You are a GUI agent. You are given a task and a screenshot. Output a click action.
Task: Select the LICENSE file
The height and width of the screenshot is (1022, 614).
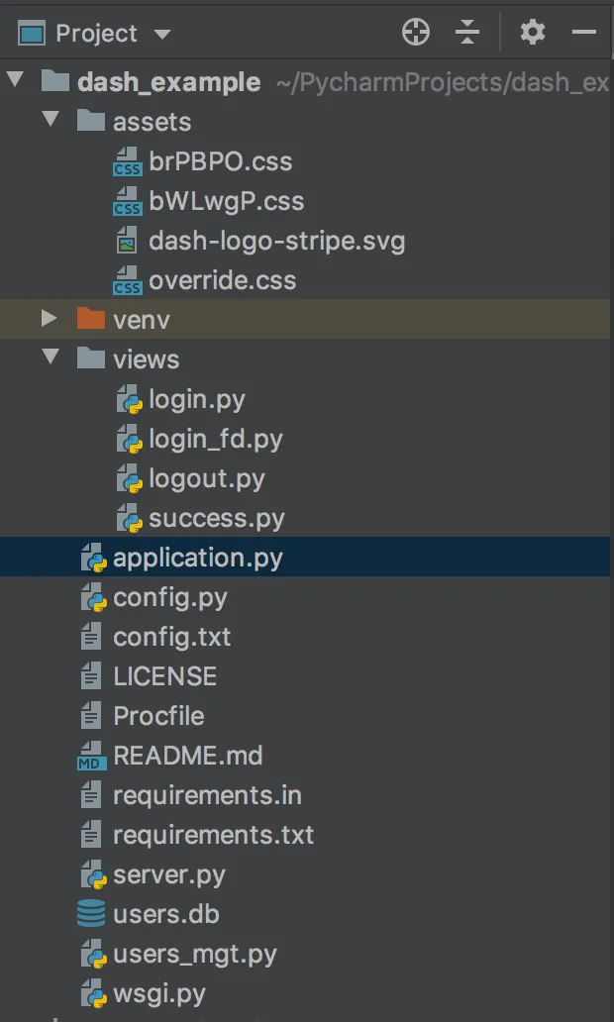[x=164, y=676]
